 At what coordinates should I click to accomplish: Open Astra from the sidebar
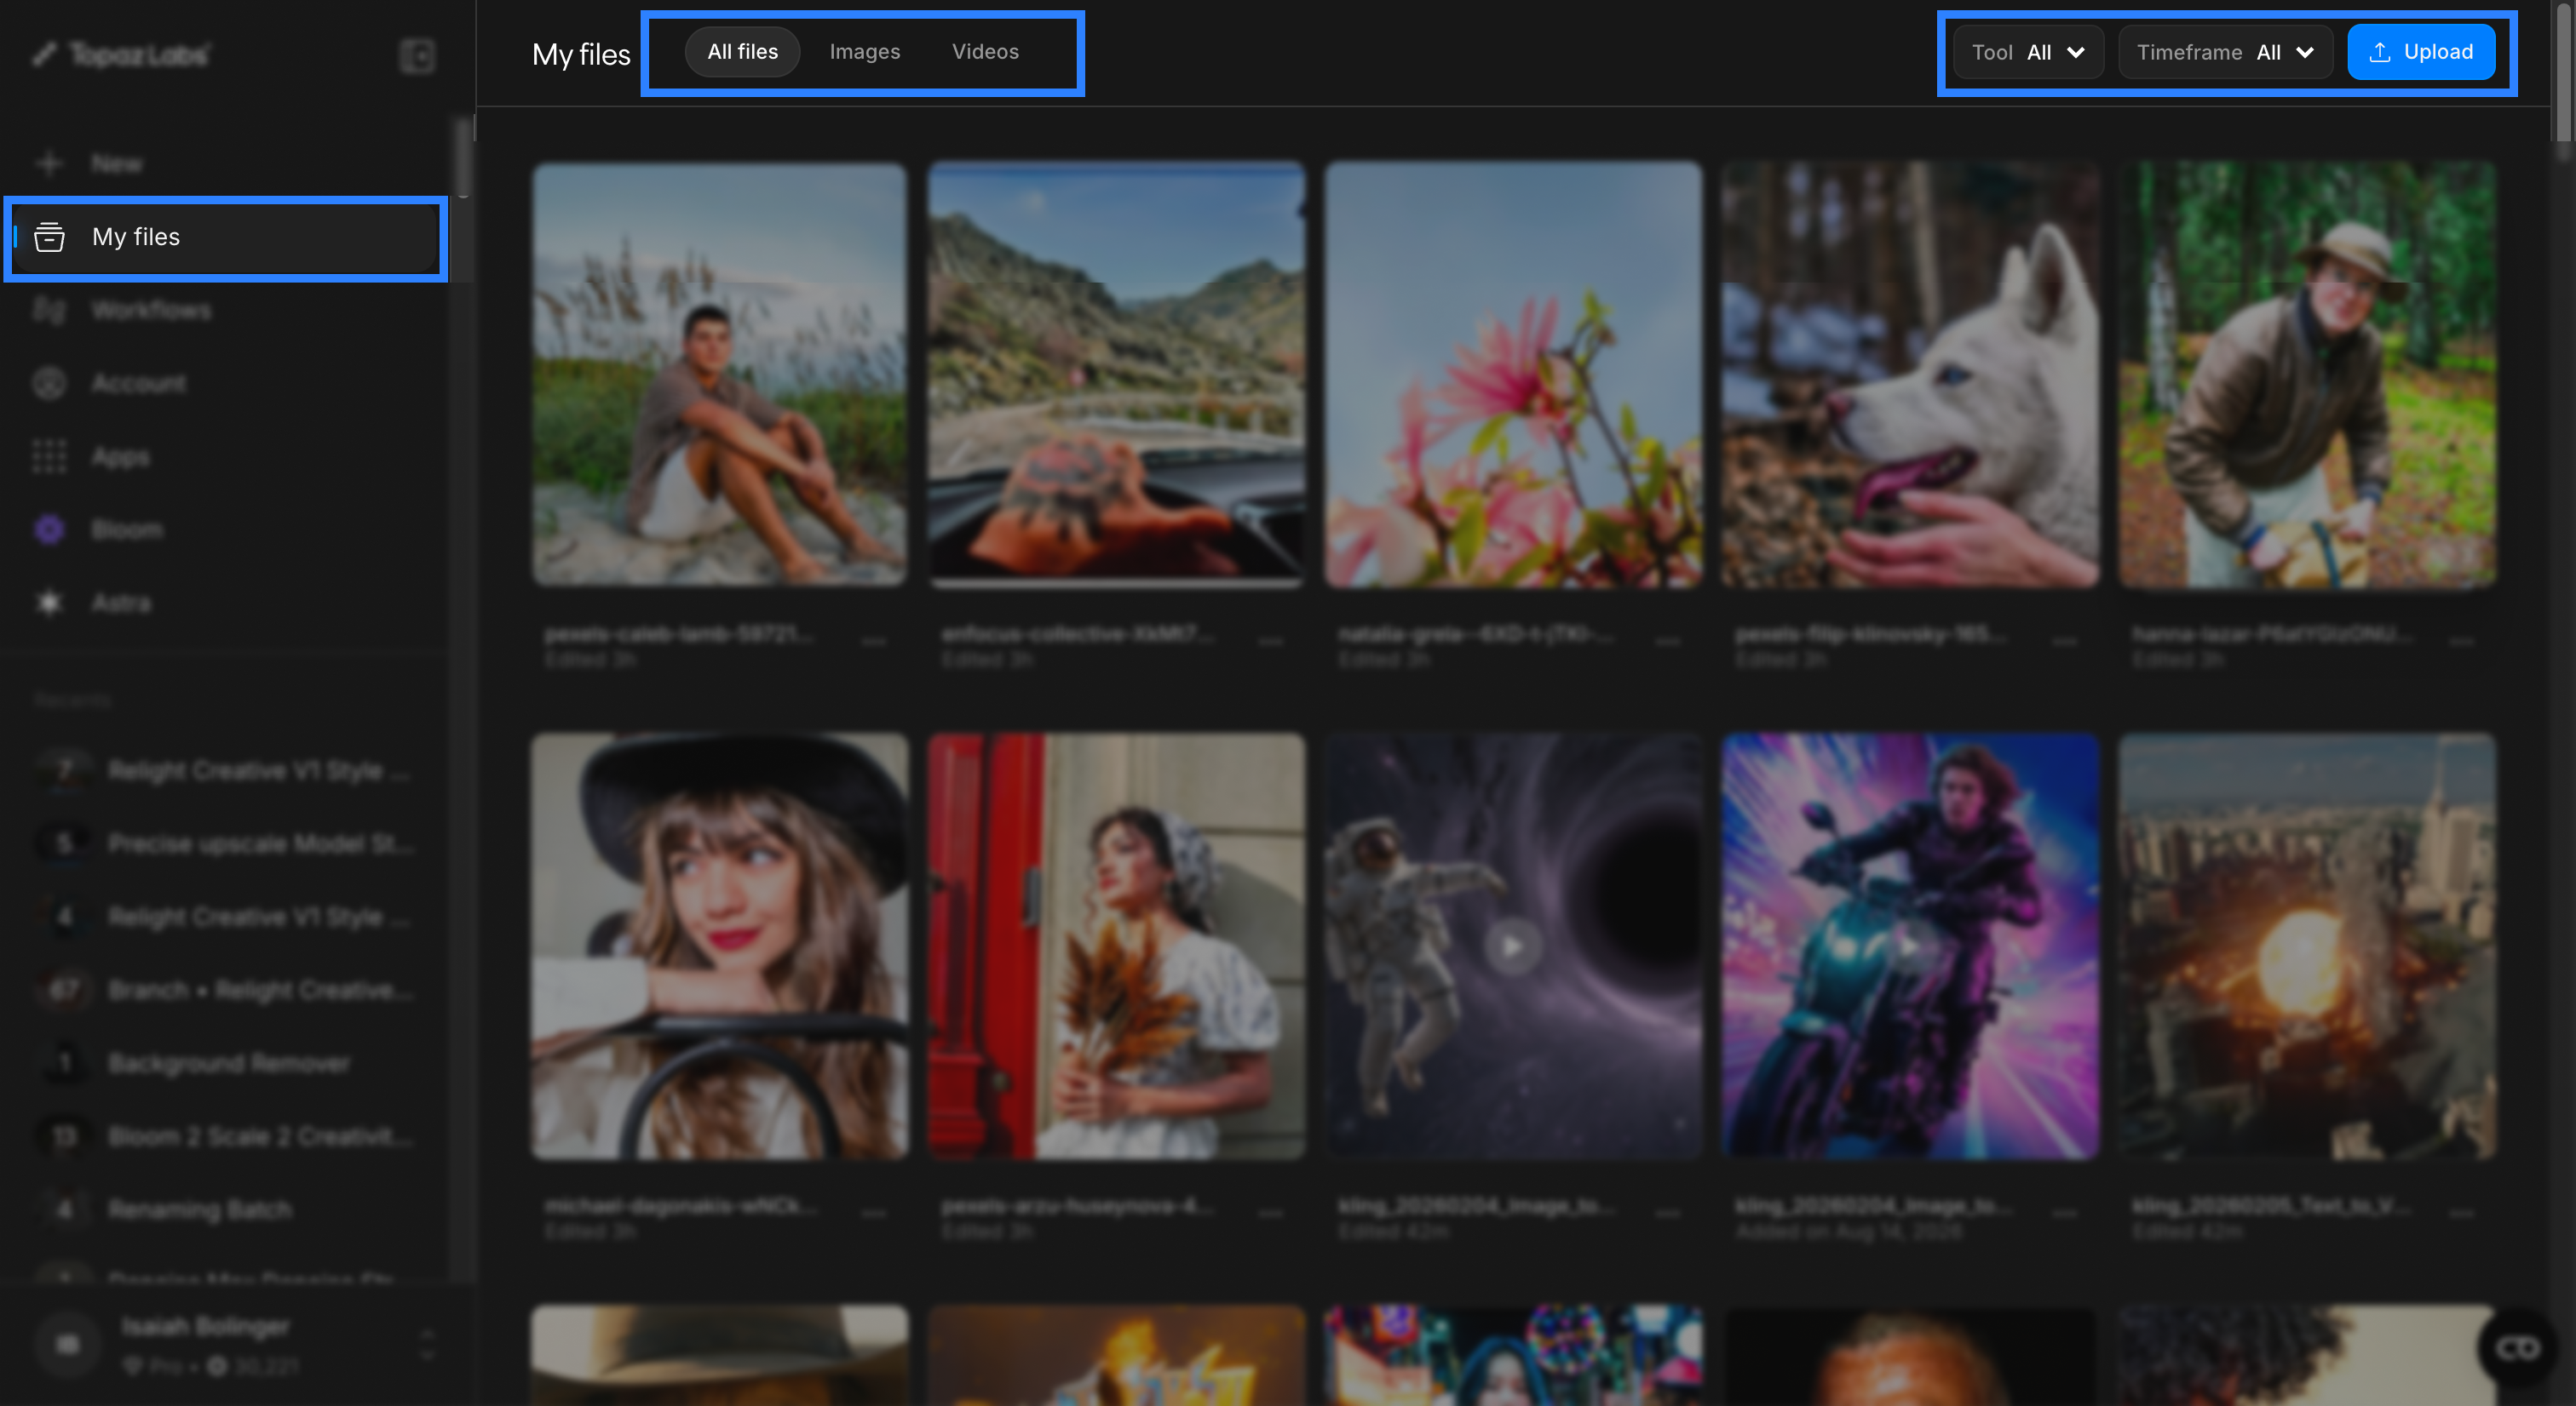[226, 602]
